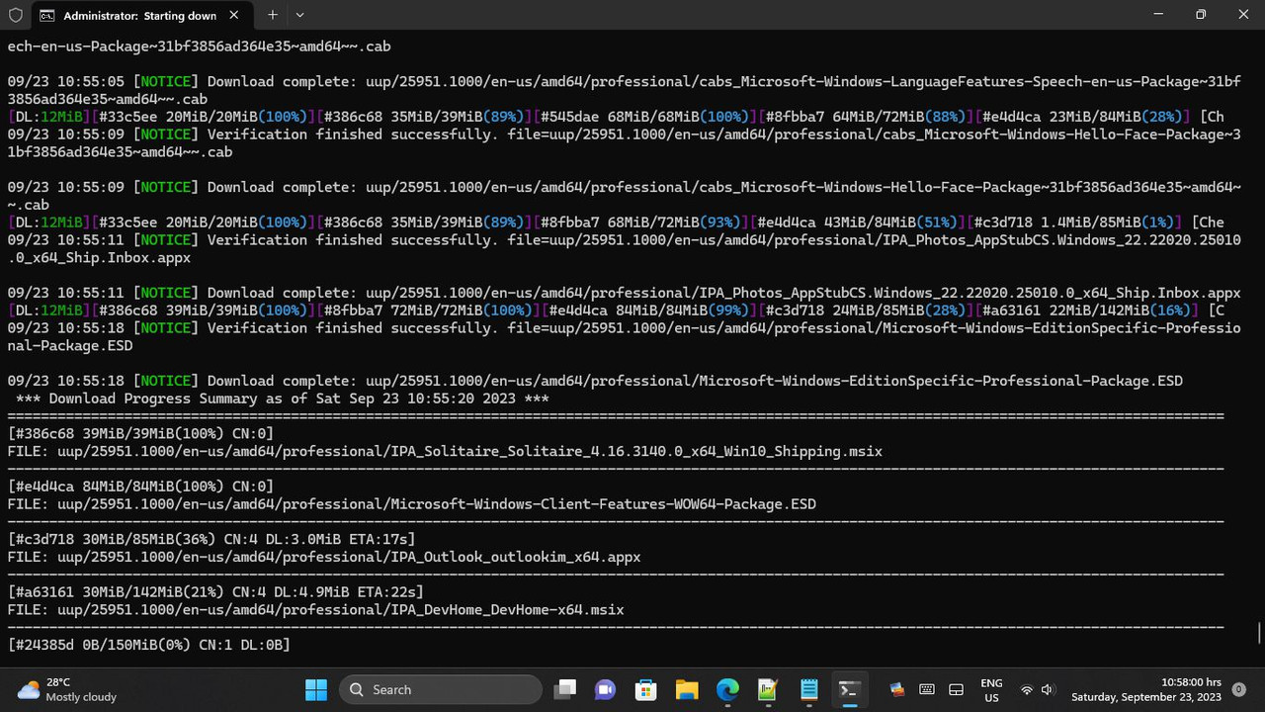Image resolution: width=1265 pixels, height=712 pixels.
Task: Click the Client-Features-WOW64-Package.ESD file line
Action: point(411,504)
